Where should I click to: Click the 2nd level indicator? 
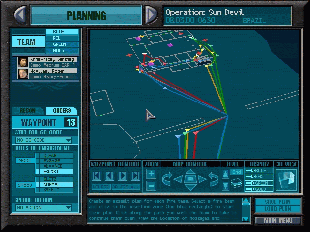(x=237, y=172)
